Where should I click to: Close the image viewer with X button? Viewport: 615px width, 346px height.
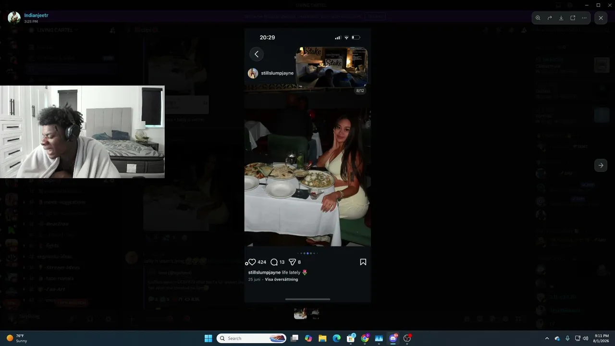click(601, 18)
